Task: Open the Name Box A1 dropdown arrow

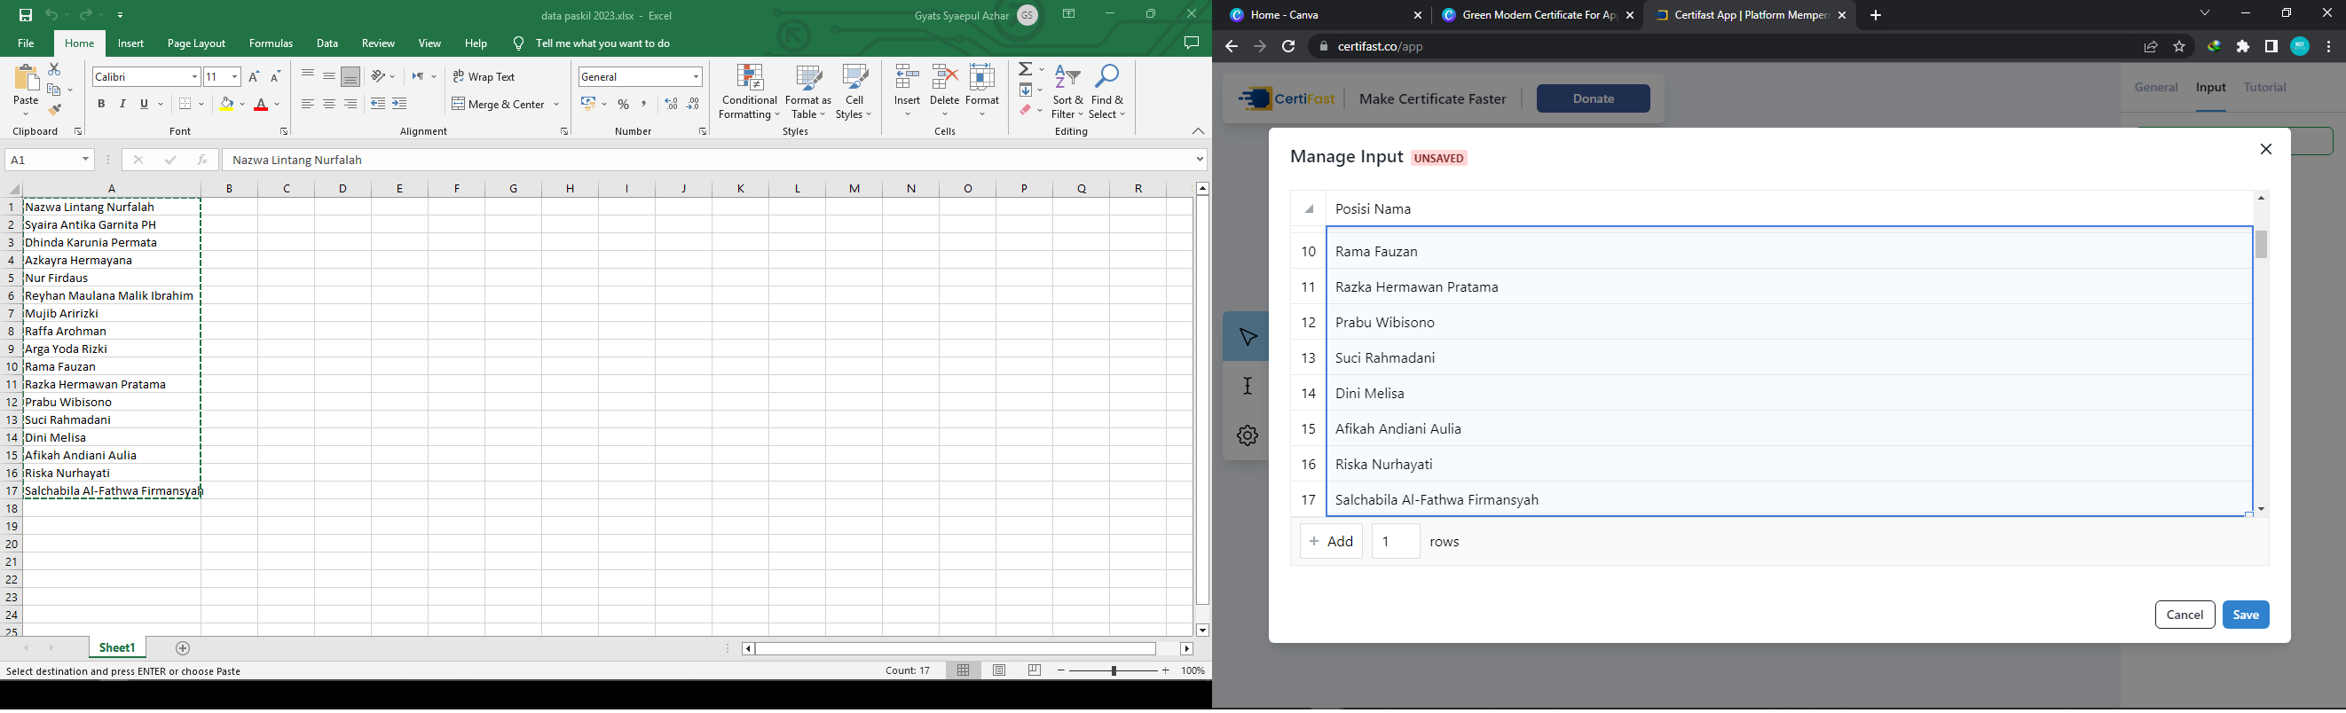Action: [85, 161]
